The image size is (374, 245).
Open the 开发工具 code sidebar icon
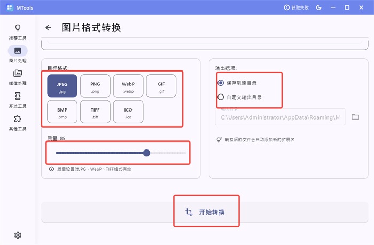(x=18, y=96)
